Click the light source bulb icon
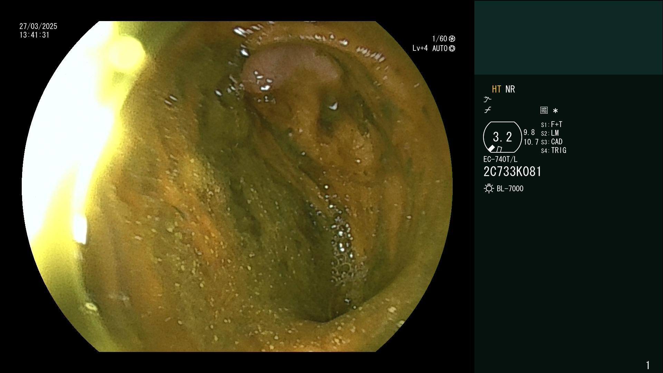Image resolution: width=663 pixels, height=373 pixels. 489,189
